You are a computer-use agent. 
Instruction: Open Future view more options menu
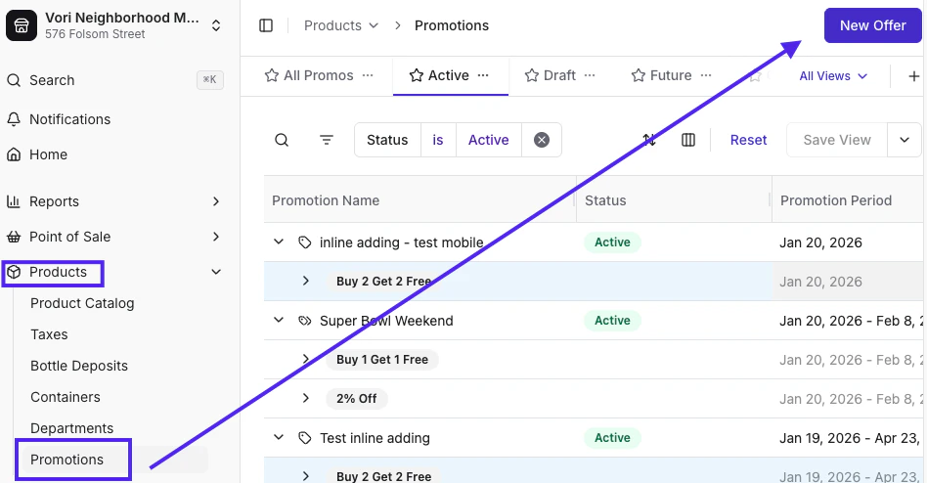click(x=706, y=75)
